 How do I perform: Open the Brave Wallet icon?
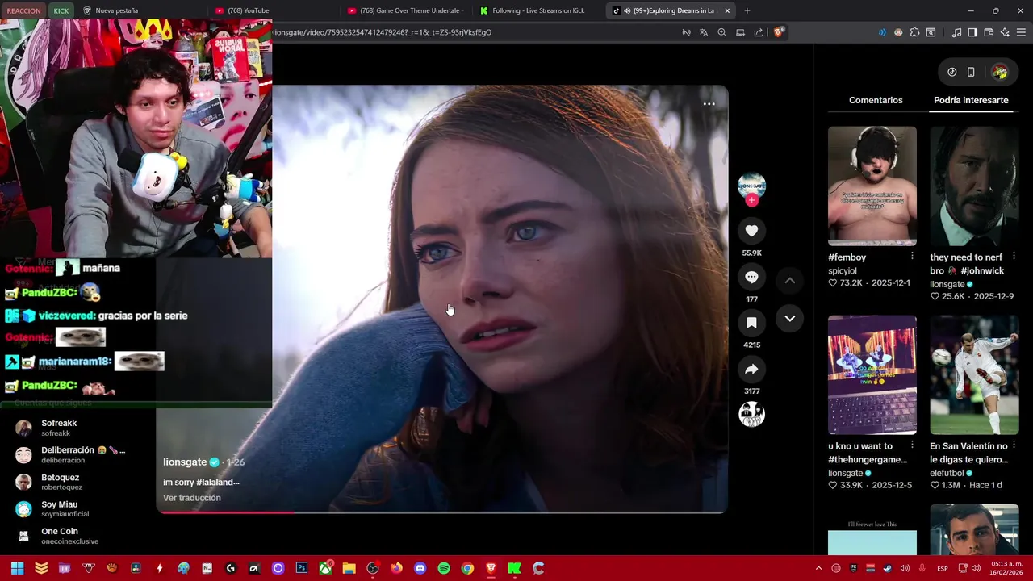(x=989, y=32)
